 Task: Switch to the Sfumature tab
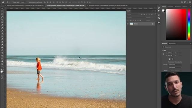tap(178, 7)
